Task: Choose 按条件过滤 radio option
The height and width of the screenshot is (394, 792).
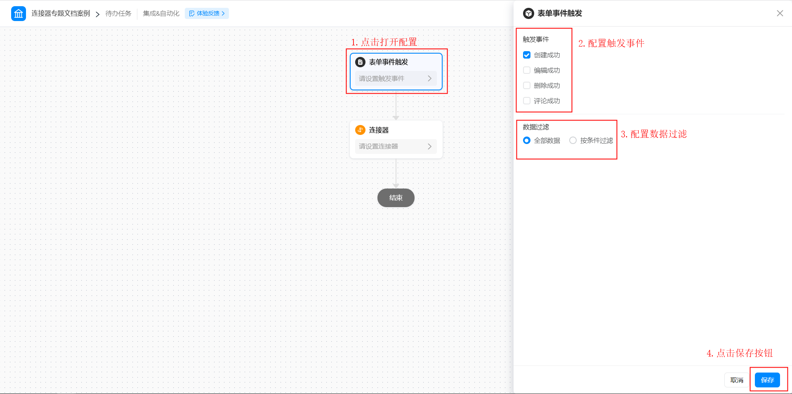Action: [573, 140]
